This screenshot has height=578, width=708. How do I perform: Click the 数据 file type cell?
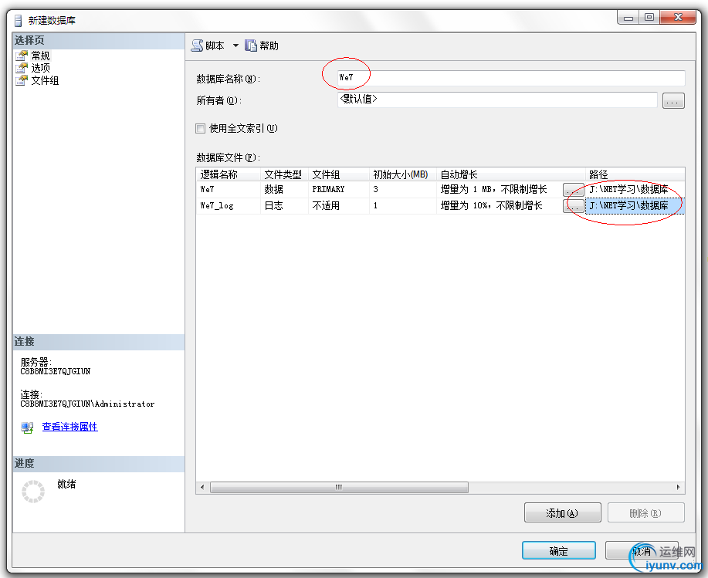[x=284, y=190]
